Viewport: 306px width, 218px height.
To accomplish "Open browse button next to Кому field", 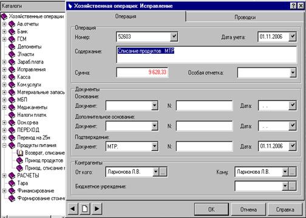I will tap(292, 172).
